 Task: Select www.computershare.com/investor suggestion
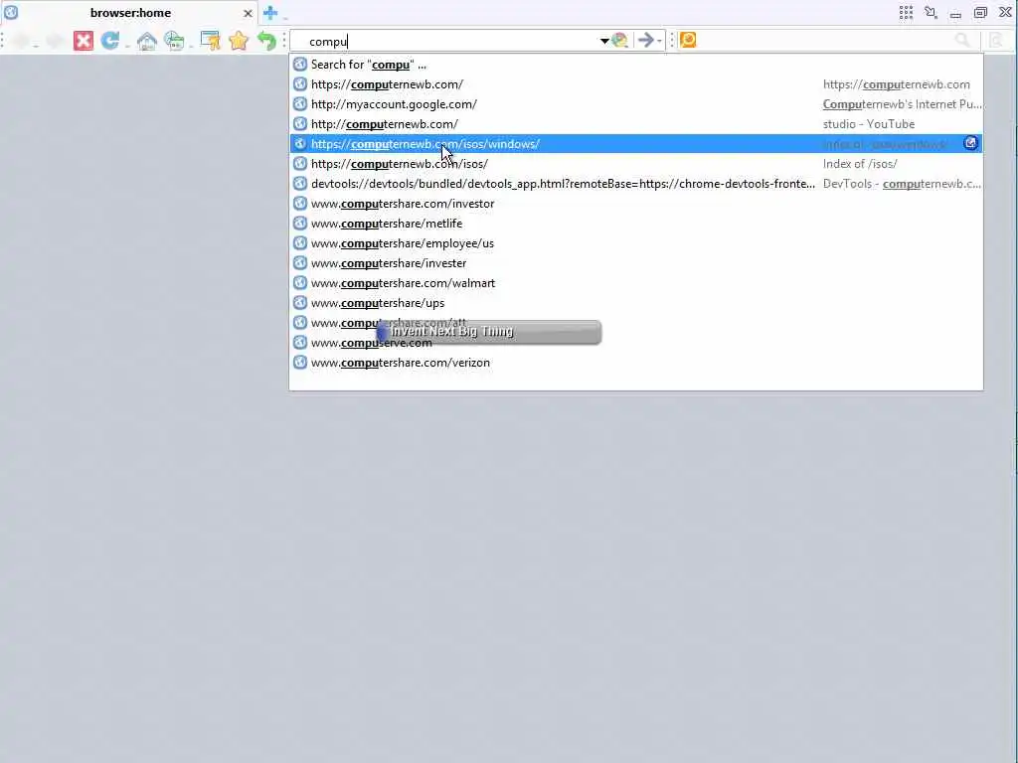pos(636,203)
